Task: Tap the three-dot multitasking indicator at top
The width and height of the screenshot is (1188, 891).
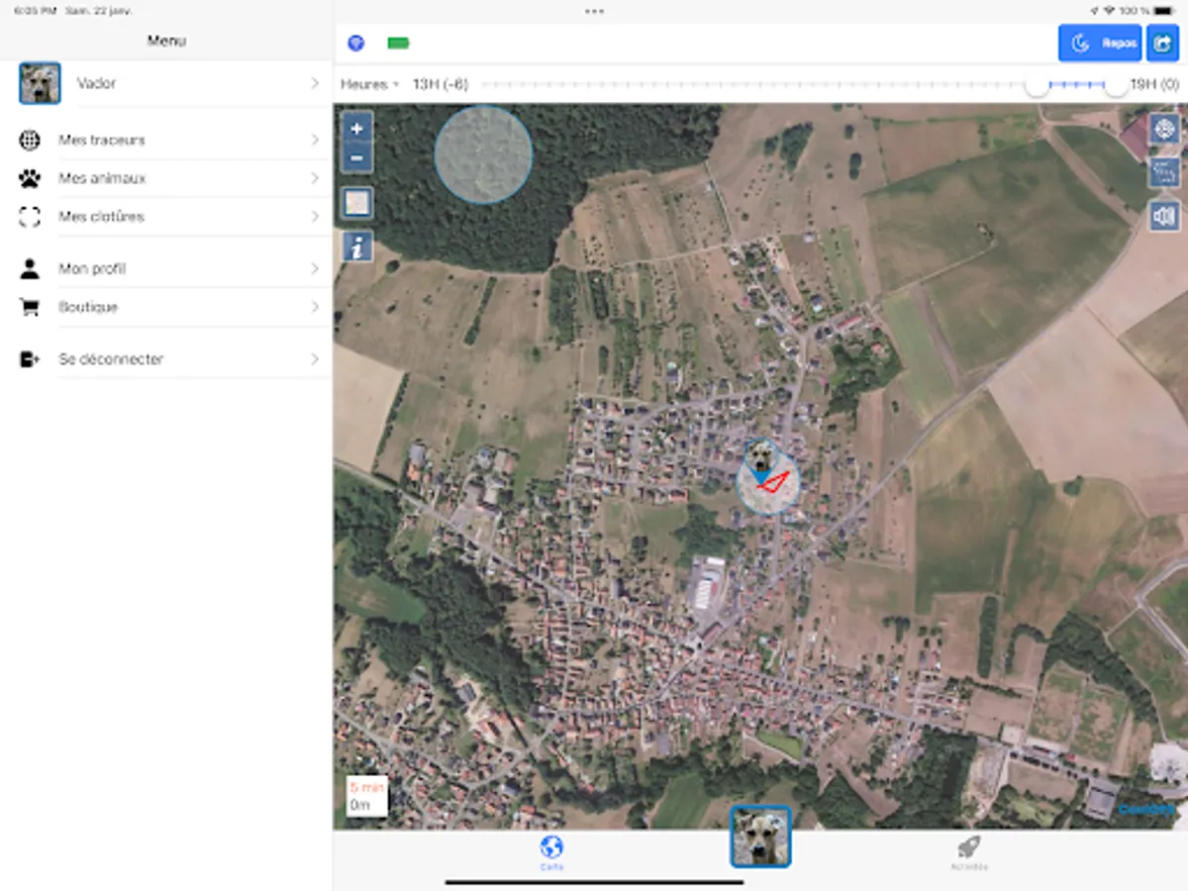Action: 594,11
